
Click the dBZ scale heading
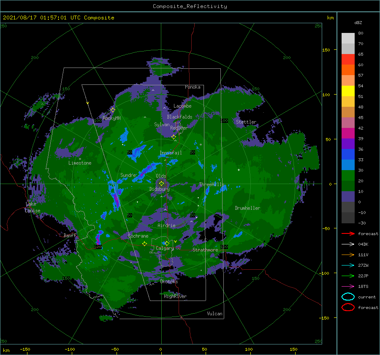point(358,22)
